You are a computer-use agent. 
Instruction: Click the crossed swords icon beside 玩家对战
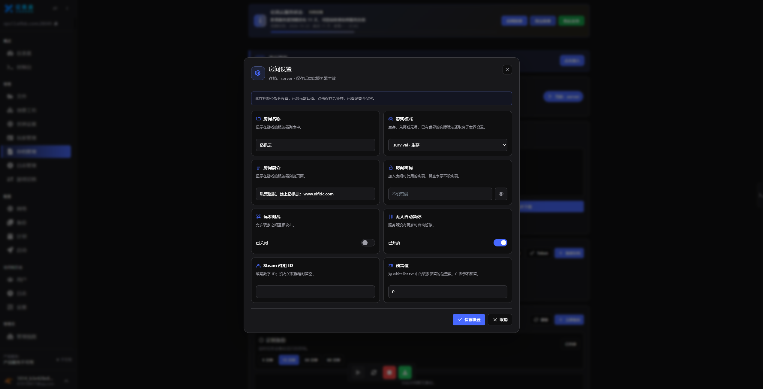[258, 217]
